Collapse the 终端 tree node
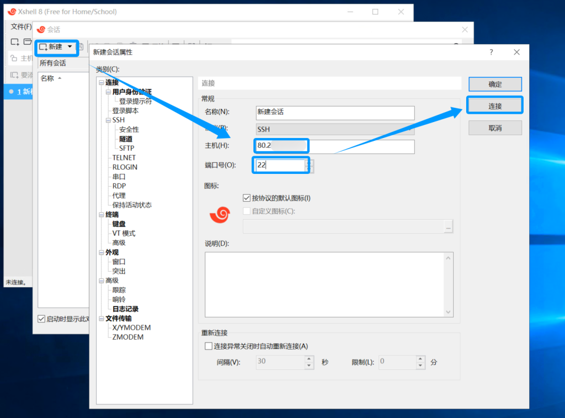Screen dimensions: 565x418 click(x=101, y=215)
